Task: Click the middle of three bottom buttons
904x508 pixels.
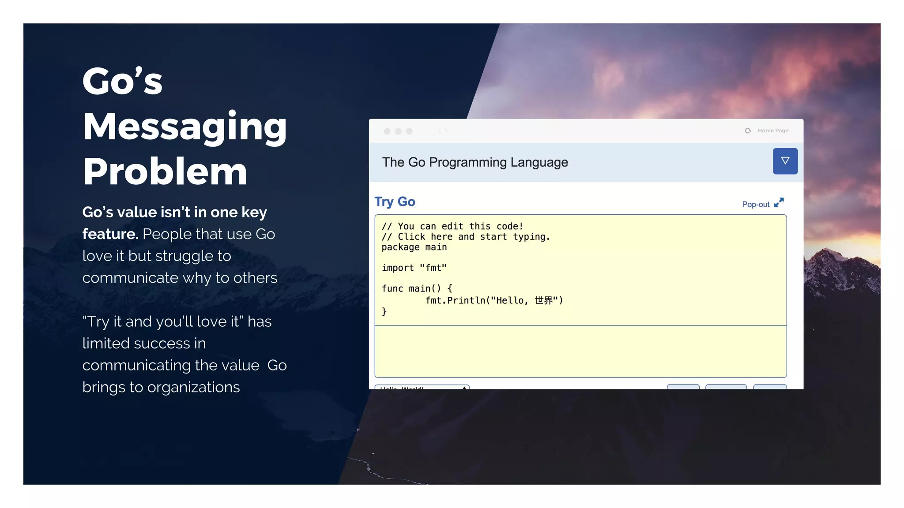Action: (726, 387)
